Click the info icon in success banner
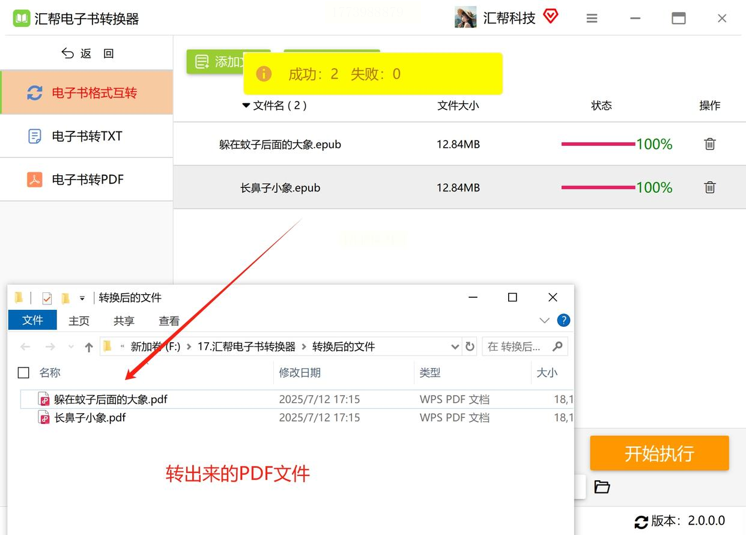Screen dimensions: 746x535 (x=264, y=74)
